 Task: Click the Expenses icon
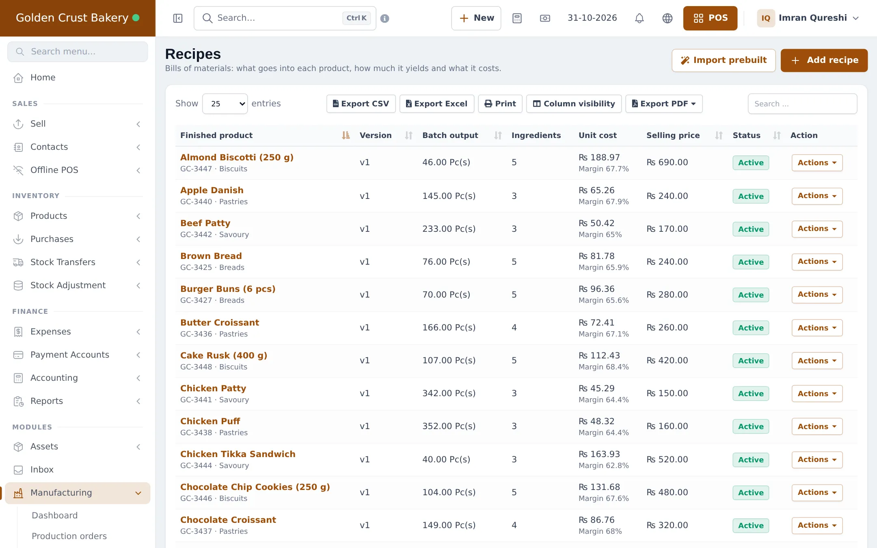point(18,332)
